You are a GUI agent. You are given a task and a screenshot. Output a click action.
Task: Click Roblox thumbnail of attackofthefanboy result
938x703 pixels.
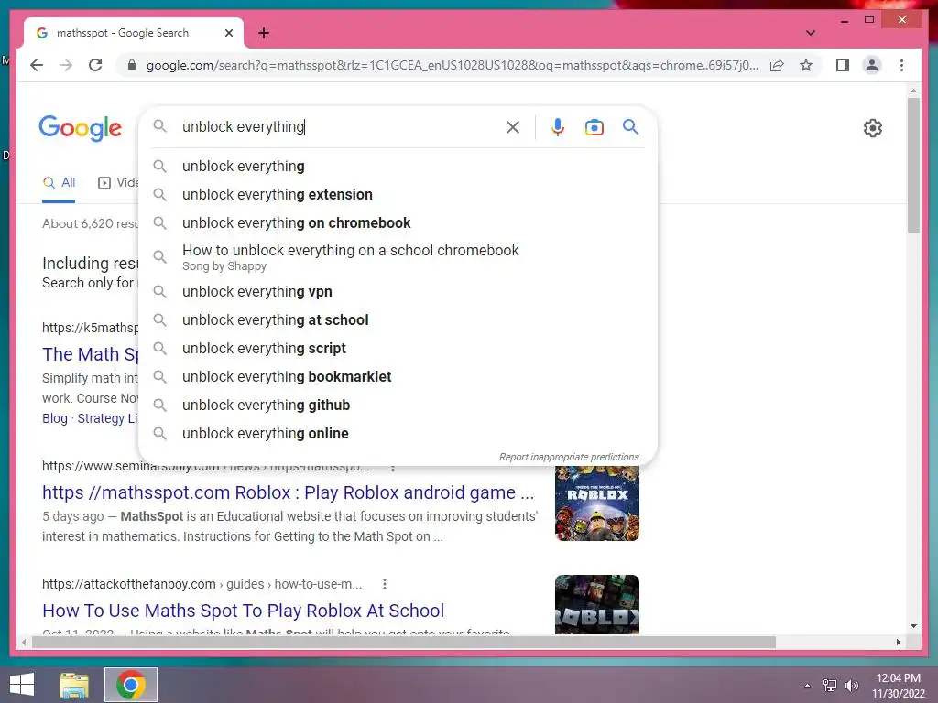597,604
